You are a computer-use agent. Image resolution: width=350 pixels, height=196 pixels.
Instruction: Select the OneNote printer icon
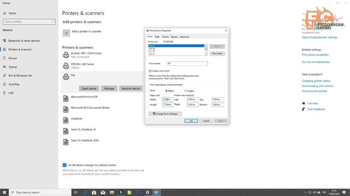66,120
